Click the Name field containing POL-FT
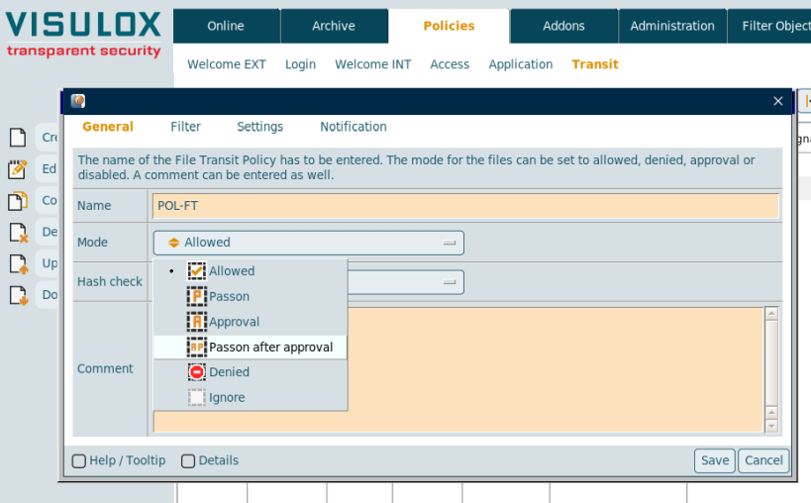The image size is (811, 503). [465, 206]
